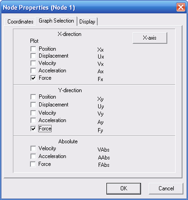Confirm with the OK button
Image resolution: width=188 pixels, height=200 pixels.
(123, 188)
